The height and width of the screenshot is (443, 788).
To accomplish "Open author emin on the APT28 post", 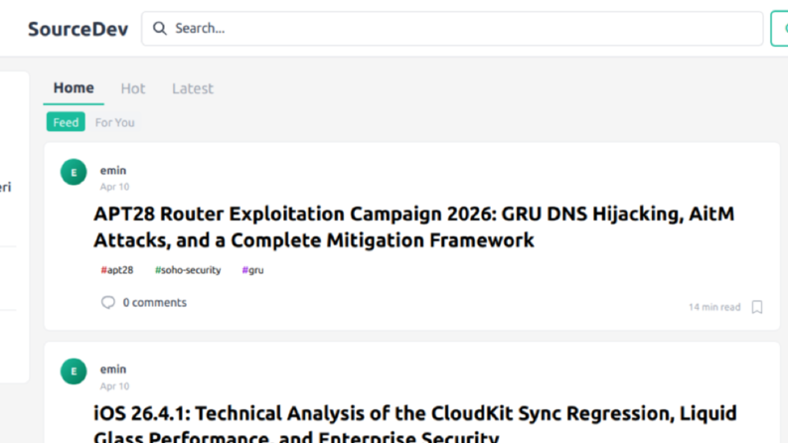I will (113, 170).
